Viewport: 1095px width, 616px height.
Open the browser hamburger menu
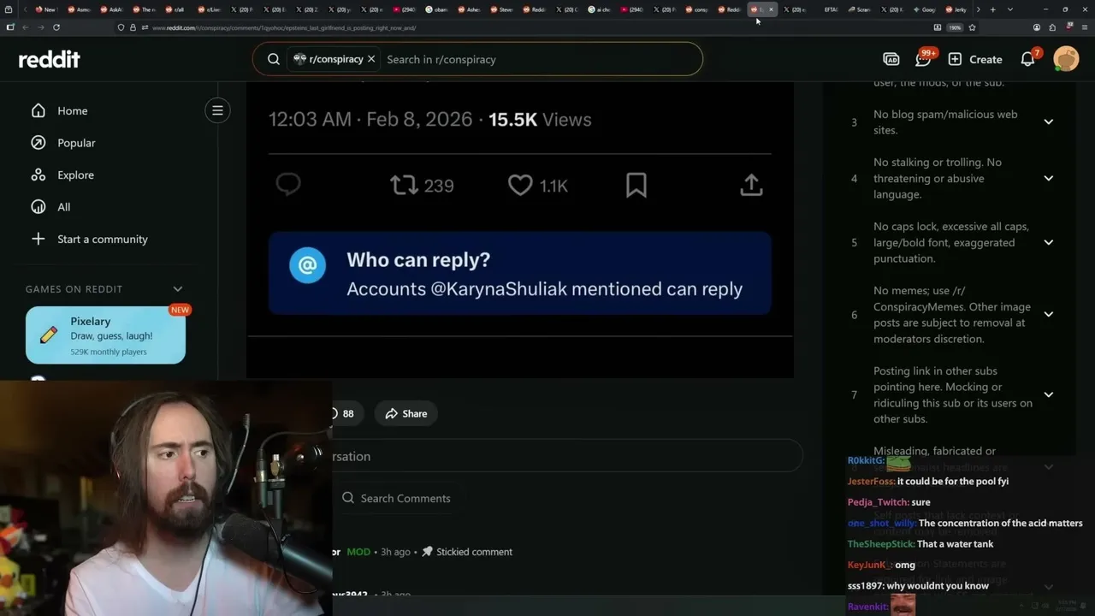click(x=1083, y=27)
